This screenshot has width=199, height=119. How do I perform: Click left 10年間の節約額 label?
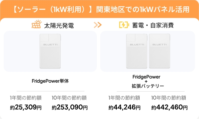point(69,98)
